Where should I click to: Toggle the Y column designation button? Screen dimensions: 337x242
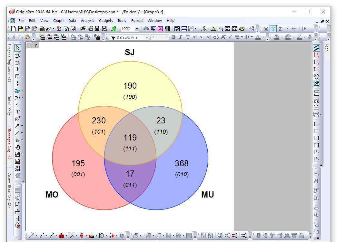pos(273,29)
